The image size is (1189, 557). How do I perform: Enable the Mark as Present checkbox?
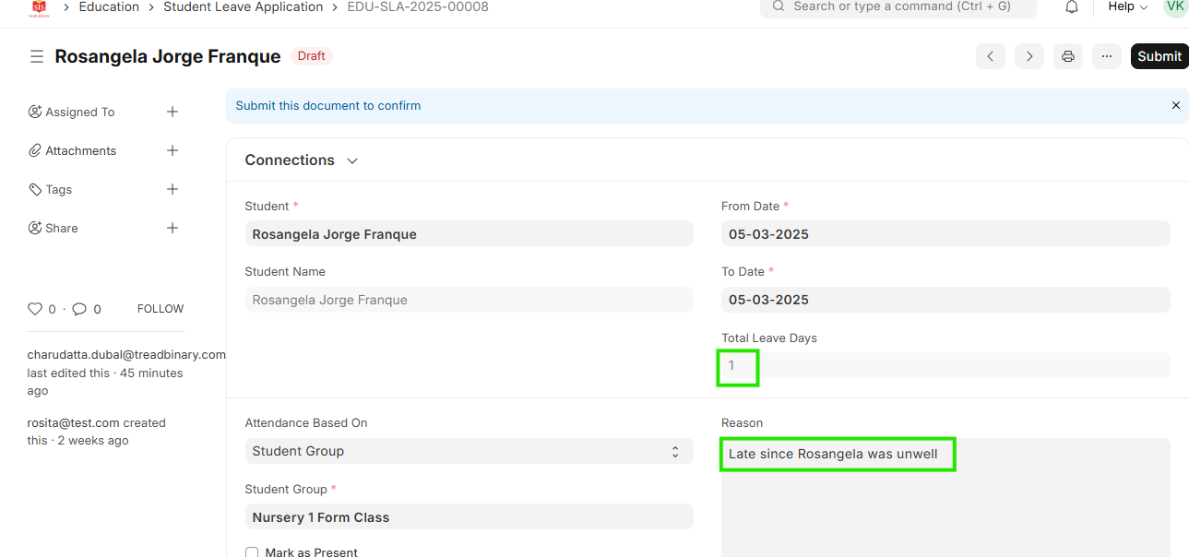point(252,552)
